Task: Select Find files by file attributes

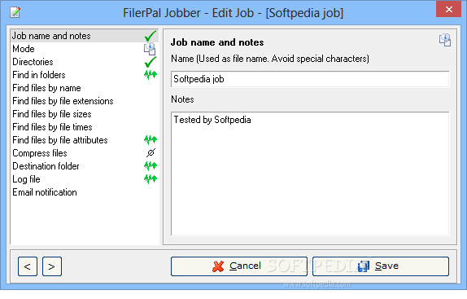Action: (85, 140)
